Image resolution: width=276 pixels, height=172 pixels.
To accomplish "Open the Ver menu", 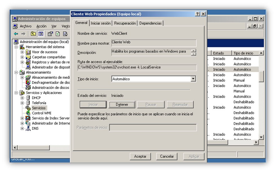I will [54, 26].
